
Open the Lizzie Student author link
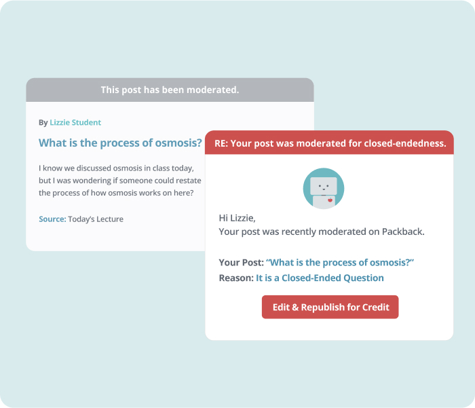click(75, 122)
